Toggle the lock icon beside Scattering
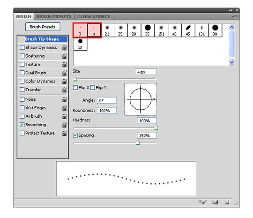Image resolution: width=253 pixels, height=218 pixels. [x=65, y=56]
